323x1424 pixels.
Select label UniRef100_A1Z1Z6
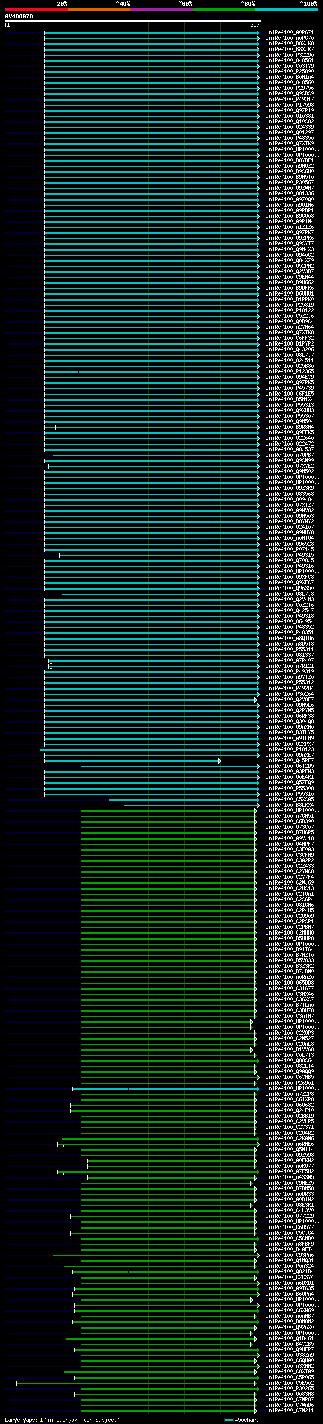pyautogui.click(x=290, y=227)
